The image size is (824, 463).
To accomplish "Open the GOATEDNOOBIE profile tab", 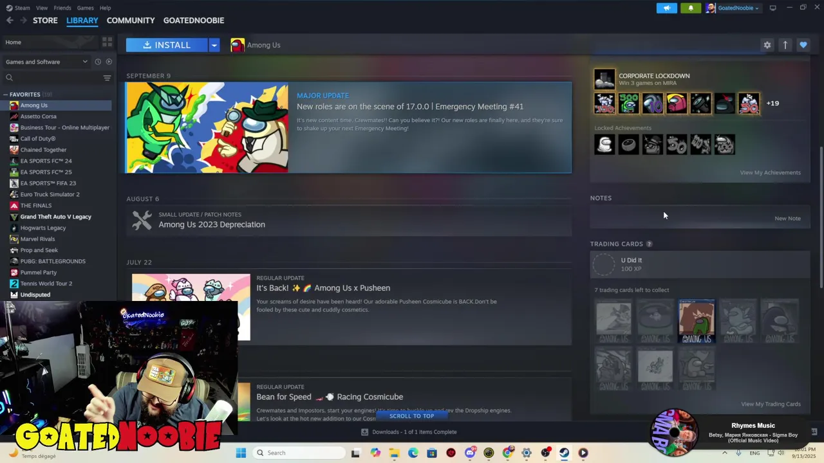I will coord(194,21).
